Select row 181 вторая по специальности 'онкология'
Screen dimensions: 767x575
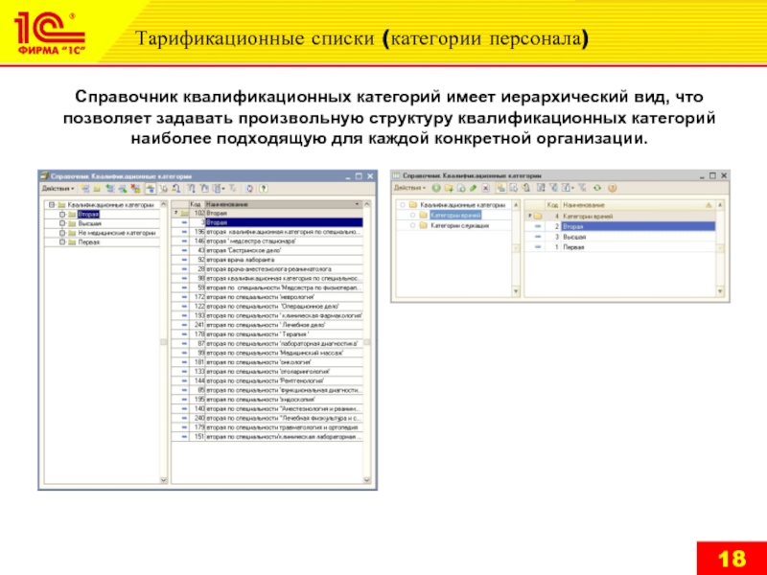(x=267, y=362)
